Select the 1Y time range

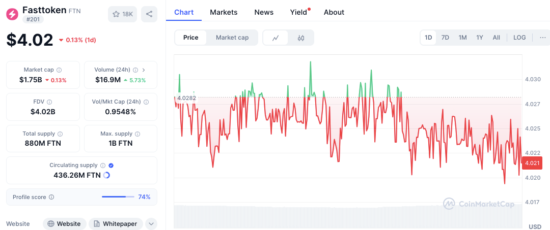pos(480,38)
